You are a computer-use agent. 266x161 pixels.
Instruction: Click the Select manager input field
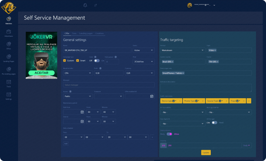pos(108,85)
